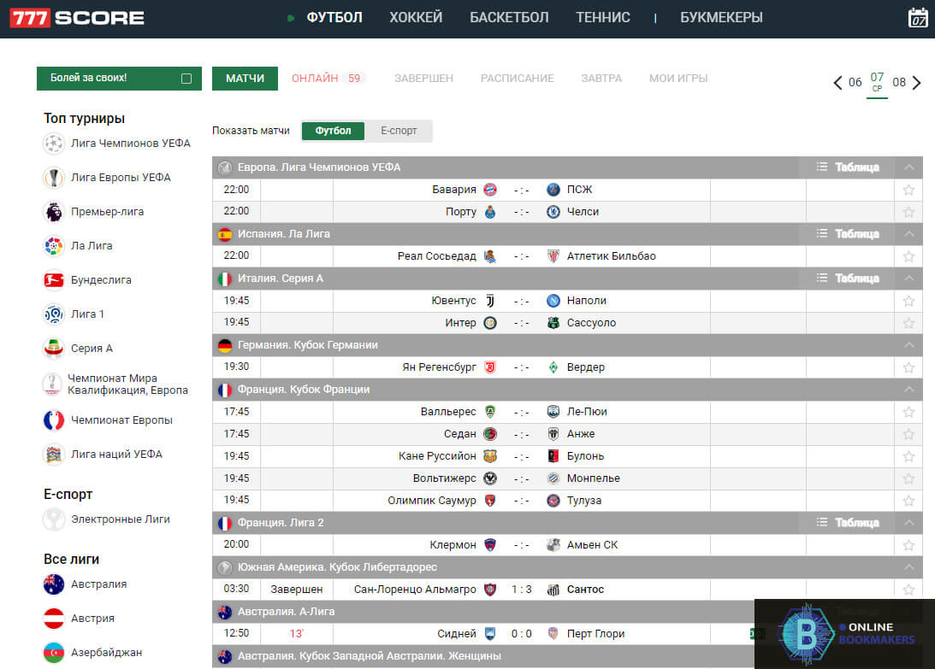
Task: Add Реал Сосьедад match to favorites
Action: pyautogui.click(x=908, y=257)
